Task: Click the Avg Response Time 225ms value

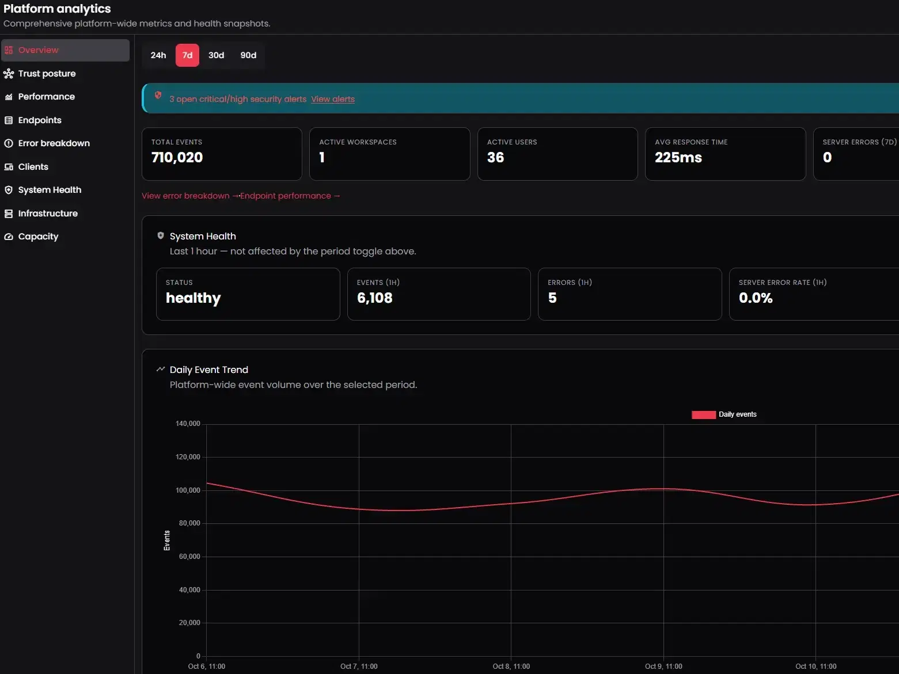Action: point(678,158)
